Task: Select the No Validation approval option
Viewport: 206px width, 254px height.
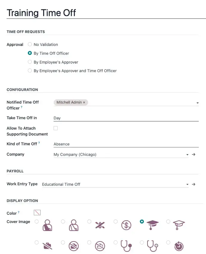Action: point(30,44)
